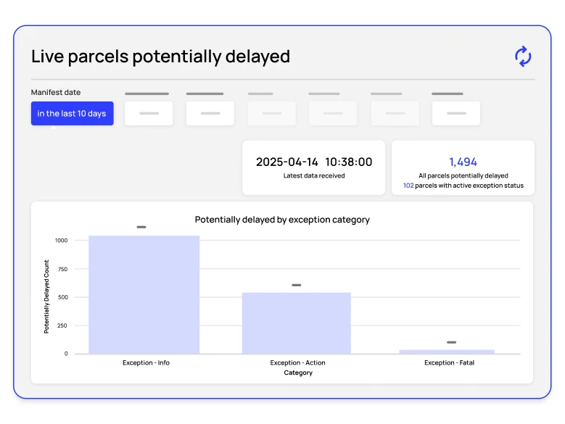Open the fifth blank filter box

[395, 113]
